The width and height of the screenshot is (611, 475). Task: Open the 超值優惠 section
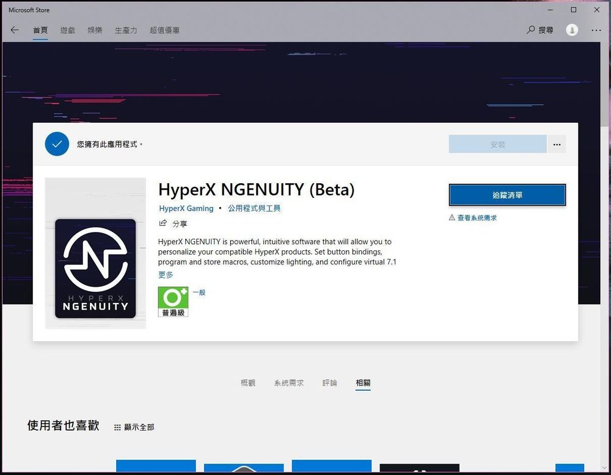click(164, 30)
